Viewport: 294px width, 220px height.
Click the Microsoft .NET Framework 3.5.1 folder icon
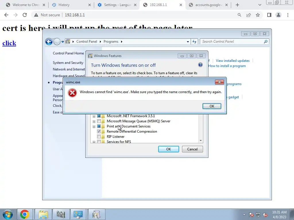click(x=103, y=116)
